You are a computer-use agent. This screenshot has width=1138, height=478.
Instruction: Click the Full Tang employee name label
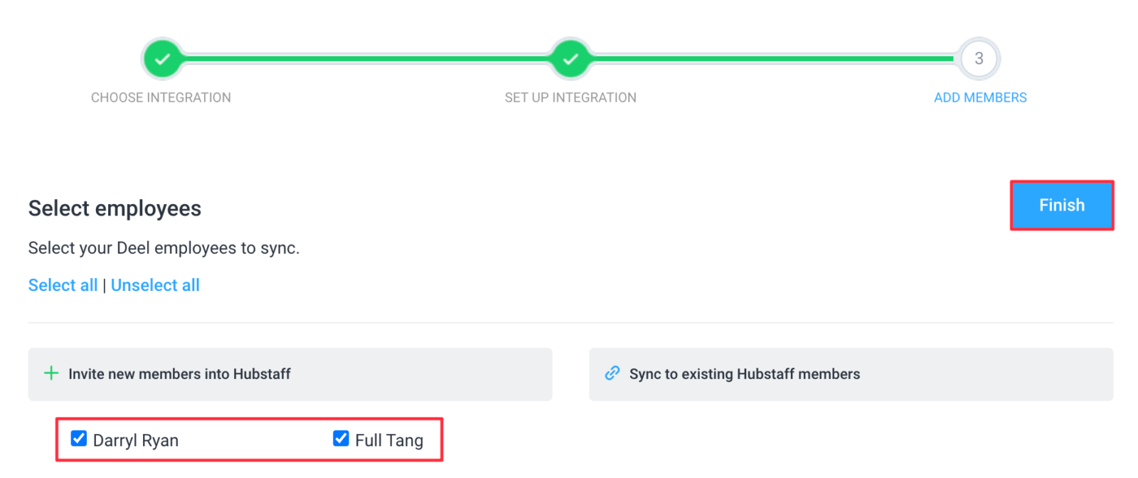[x=389, y=440]
